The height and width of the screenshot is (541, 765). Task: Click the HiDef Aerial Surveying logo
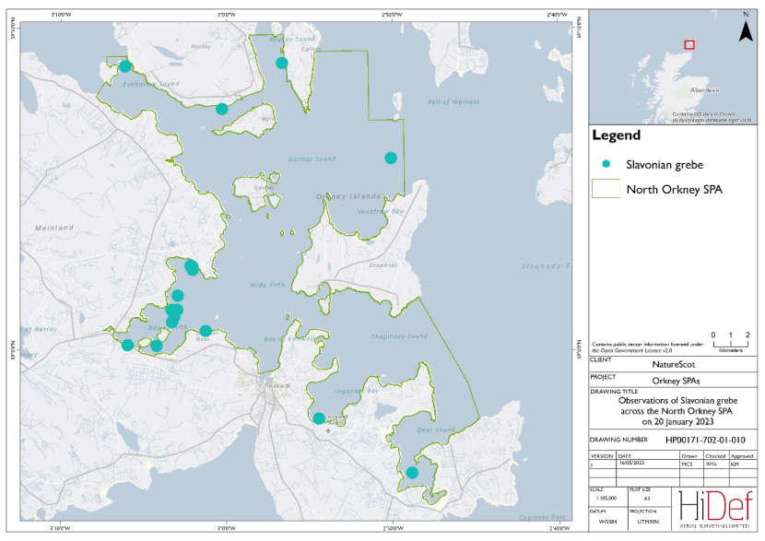[x=714, y=509]
